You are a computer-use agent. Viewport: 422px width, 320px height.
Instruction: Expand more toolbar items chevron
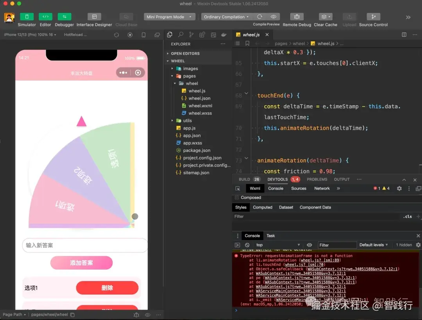[408, 17]
